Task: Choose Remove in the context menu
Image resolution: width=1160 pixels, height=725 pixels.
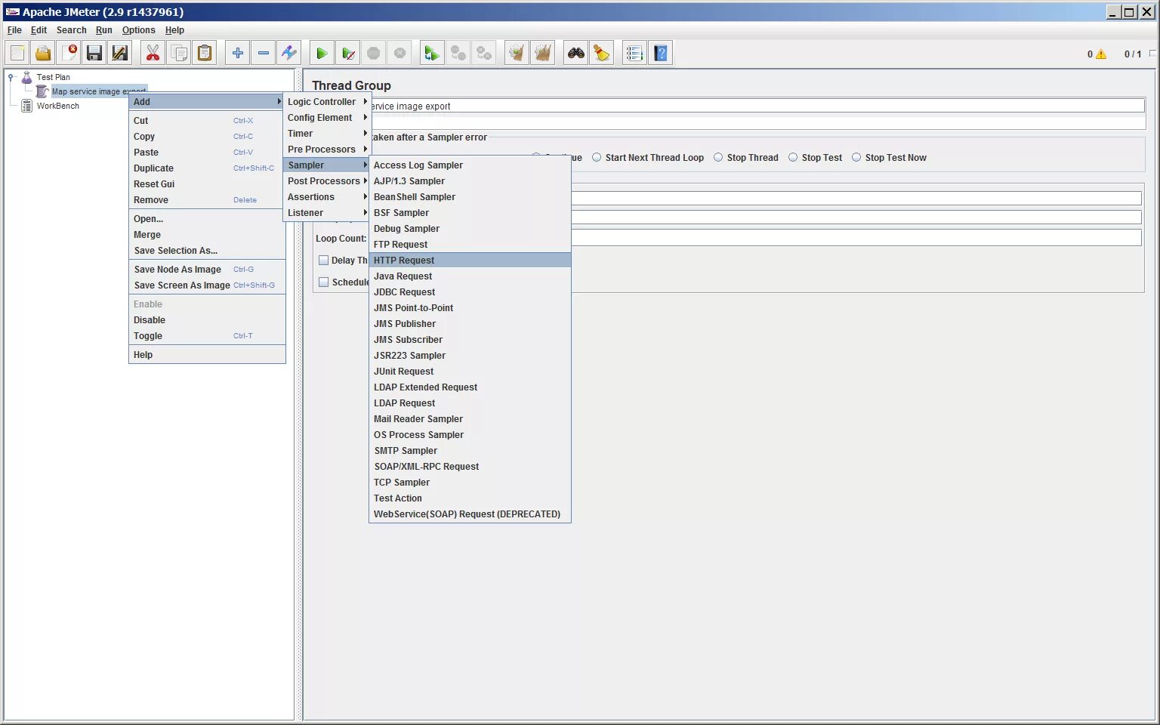Action: (x=207, y=199)
